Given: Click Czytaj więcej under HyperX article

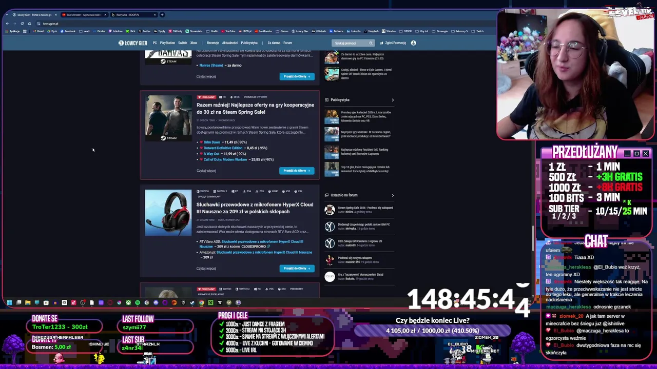Looking at the screenshot, I should coord(206,269).
